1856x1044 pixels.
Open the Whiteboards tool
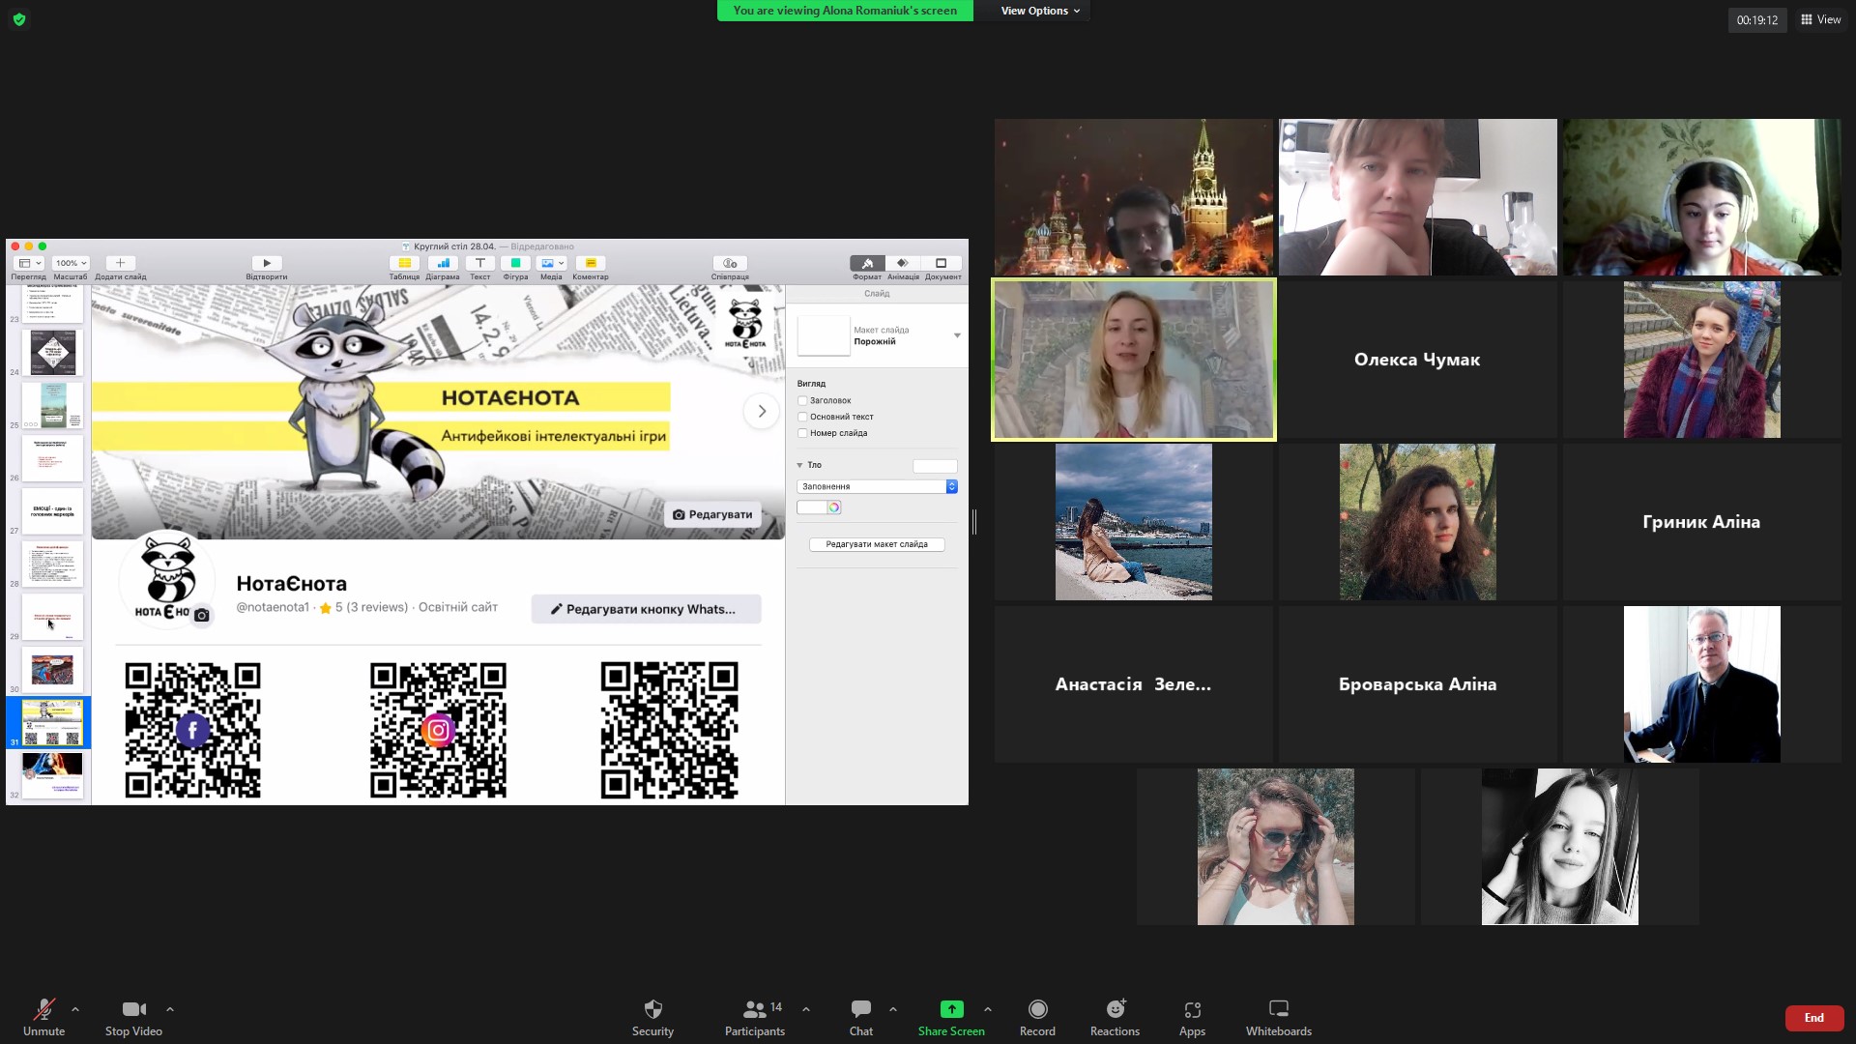tap(1278, 1017)
